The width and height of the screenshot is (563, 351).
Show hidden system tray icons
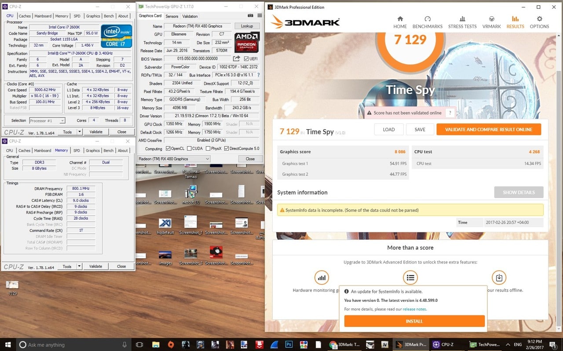point(508,344)
